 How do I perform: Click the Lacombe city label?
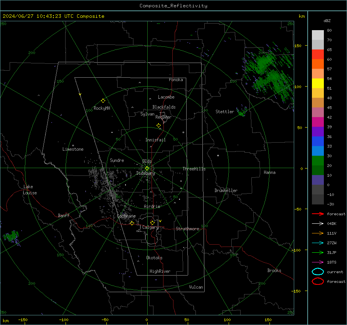(166, 97)
